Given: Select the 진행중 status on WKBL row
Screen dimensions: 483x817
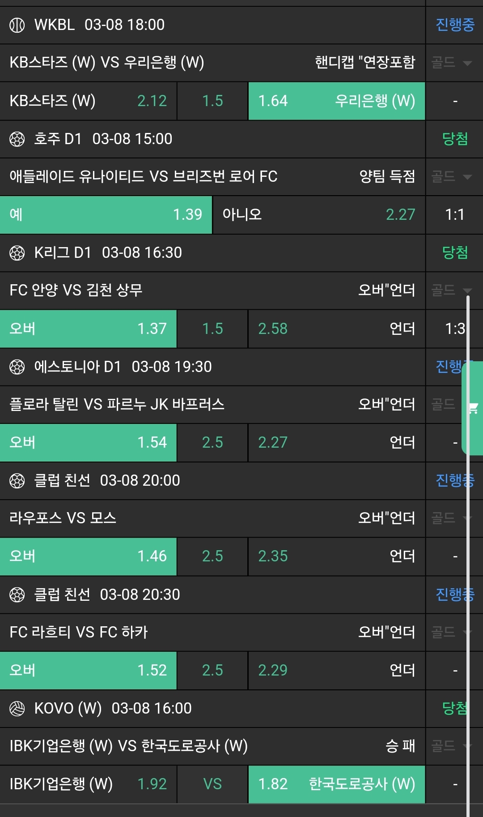Looking at the screenshot, I should click(454, 25).
